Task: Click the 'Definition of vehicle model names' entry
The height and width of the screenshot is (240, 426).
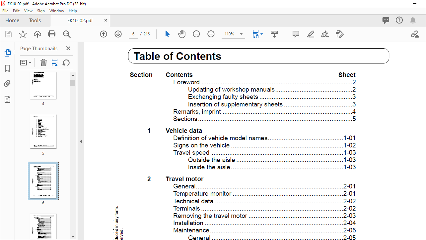Action: [x=220, y=138]
